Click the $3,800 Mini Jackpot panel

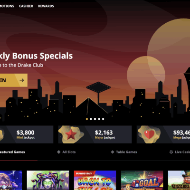click(27, 134)
